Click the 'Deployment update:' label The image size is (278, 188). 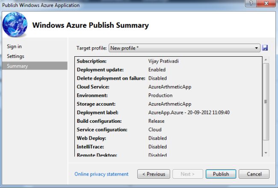point(100,69)
